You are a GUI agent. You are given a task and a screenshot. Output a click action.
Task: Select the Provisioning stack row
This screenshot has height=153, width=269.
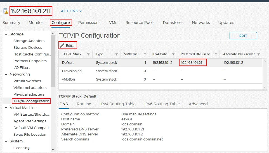click(72, 71)
